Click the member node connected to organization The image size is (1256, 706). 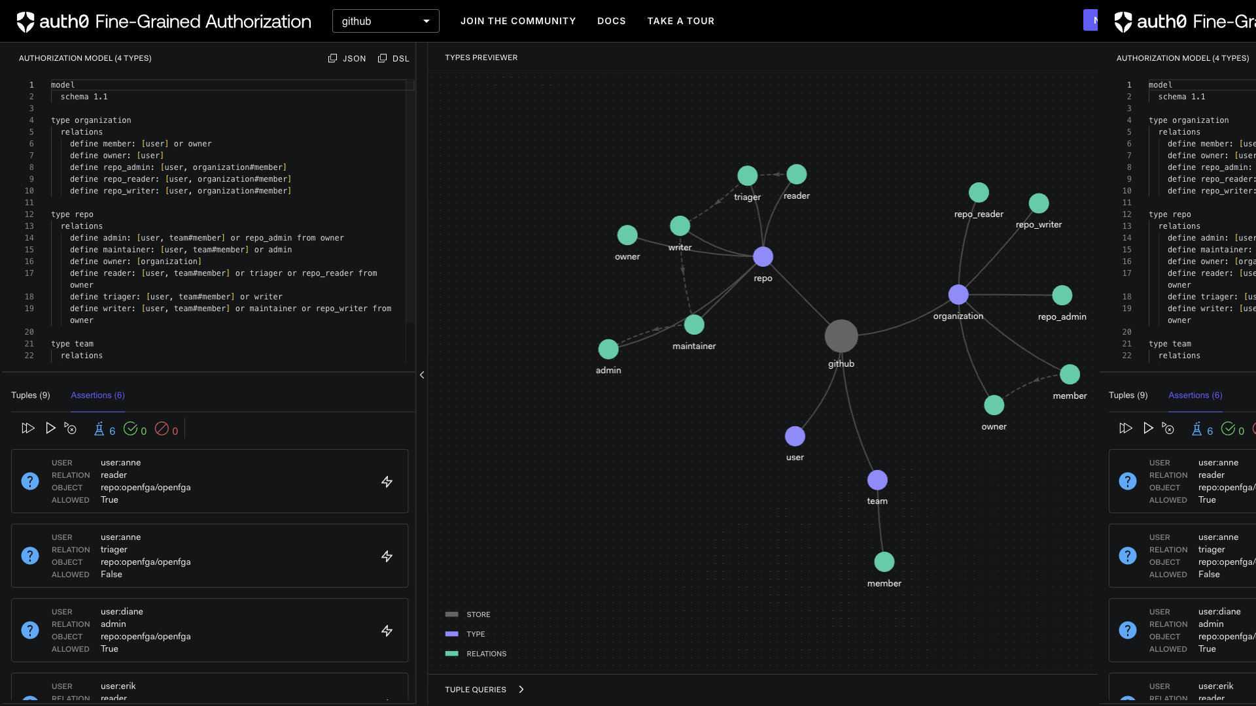pos(1070,375)
